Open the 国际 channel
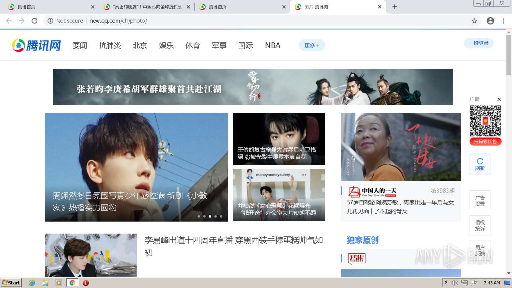This screenshot has width=512, height=288. [x=246, y=46]
